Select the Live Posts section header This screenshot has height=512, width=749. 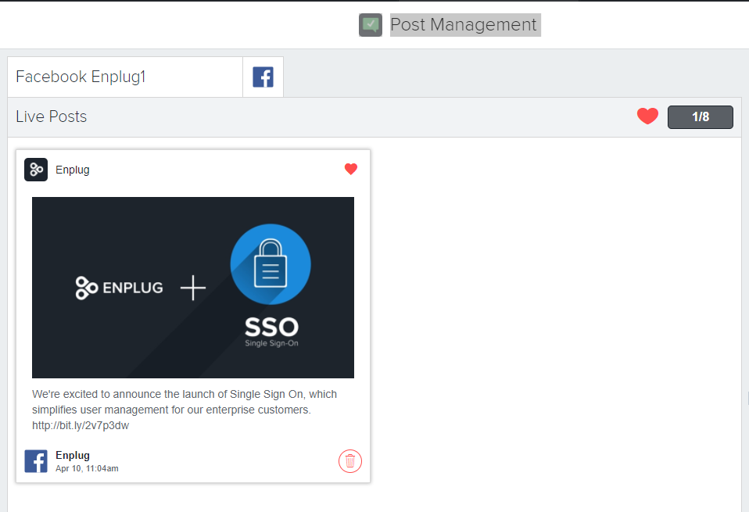51,116
